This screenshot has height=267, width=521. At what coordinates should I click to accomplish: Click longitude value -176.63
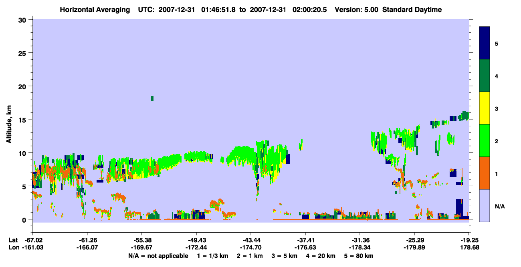point(305,247)
